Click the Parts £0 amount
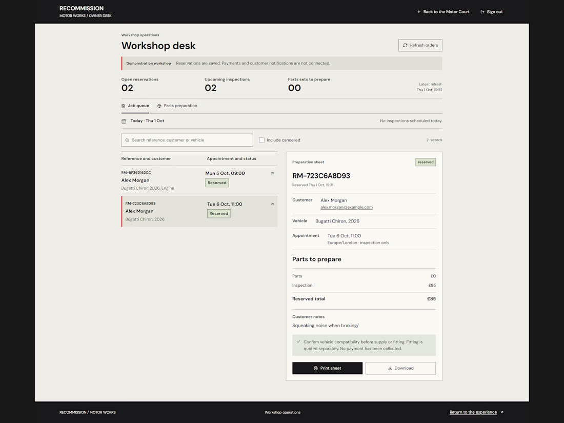This screenshot has width=564, height=423. [x=433, y=276]
